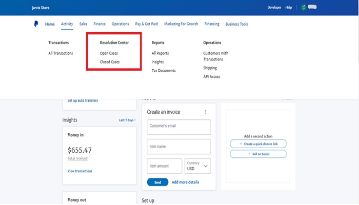Click Create a quick donate link
Screen dimensions: 359x205
pyautogui.click(x=258, y=144)
